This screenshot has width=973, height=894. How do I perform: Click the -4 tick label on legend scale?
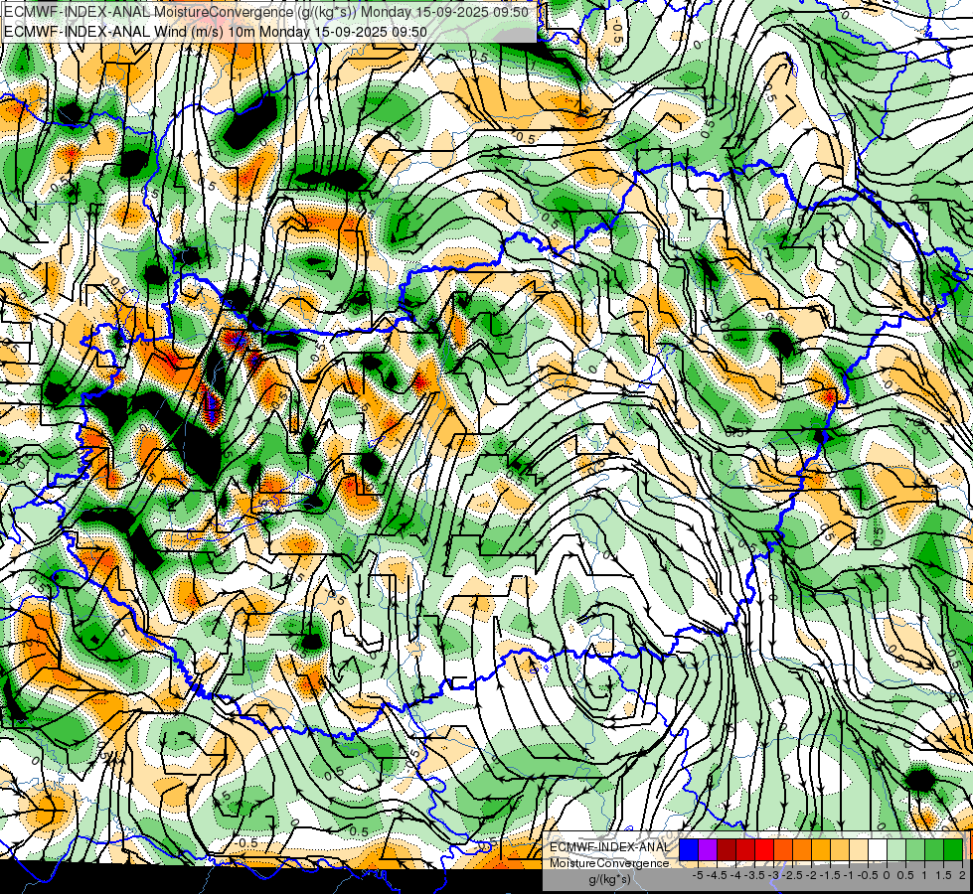point(735,875)
